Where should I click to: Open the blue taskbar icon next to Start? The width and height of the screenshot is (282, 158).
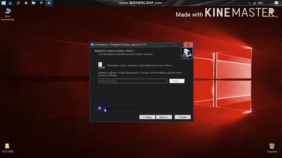[x=11, y=3]
